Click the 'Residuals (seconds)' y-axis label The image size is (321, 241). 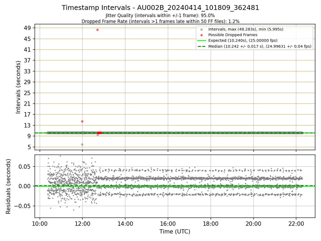(9, 186)
